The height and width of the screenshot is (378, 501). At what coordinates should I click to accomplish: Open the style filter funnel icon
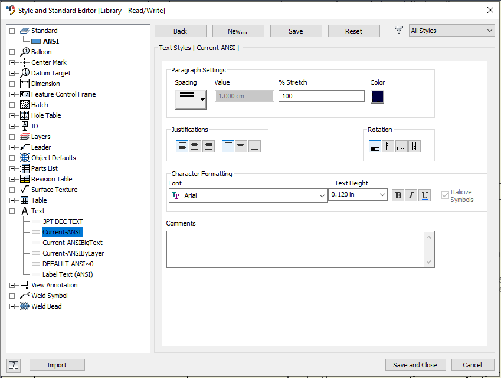tap(398, 30)
